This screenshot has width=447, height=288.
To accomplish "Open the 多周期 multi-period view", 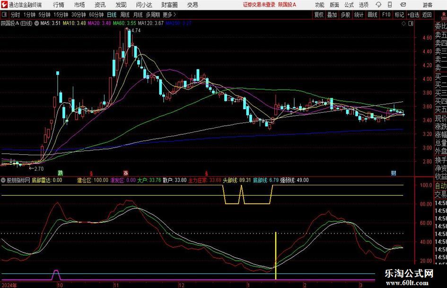I will [153, 15].
